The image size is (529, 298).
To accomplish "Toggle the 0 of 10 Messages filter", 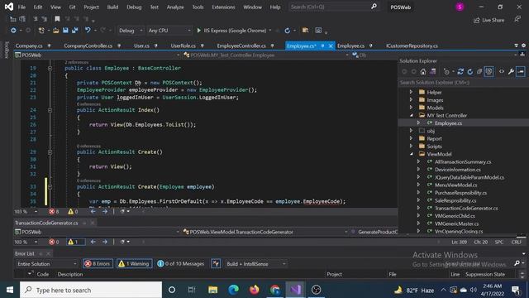I will pyautogui.click(x=181, y=264).
